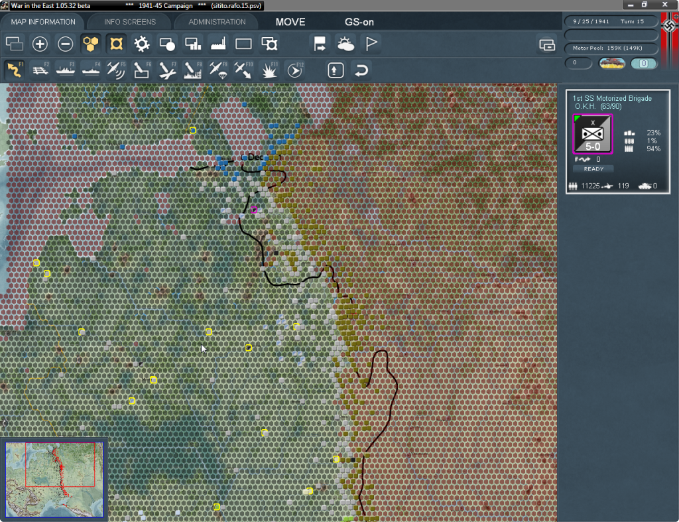
Task: Click the rectangle-with-circle toolbar icon
Action: pyautogui.click(x=167, y=44)
